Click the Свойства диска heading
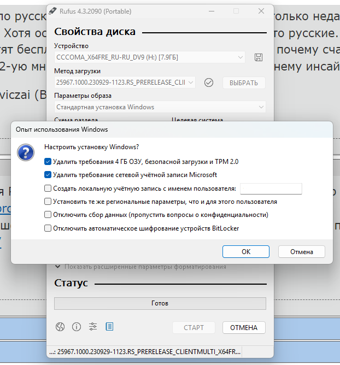The image size is (340, 365). (x=95, y=32)
